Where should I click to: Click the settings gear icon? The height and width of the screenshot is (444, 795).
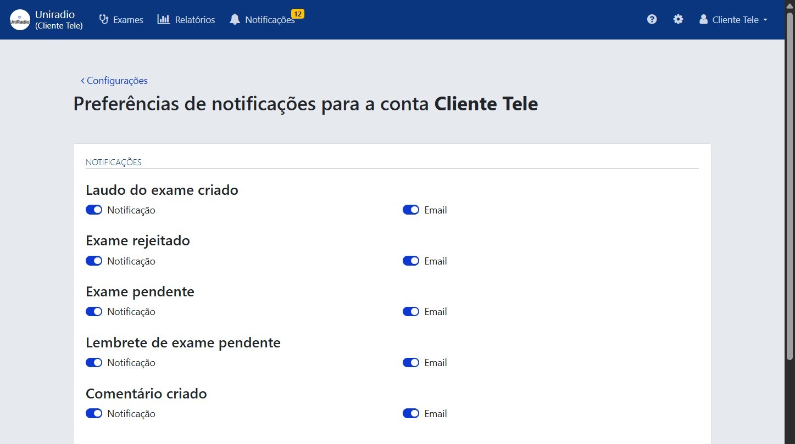[x=678, y=19]
